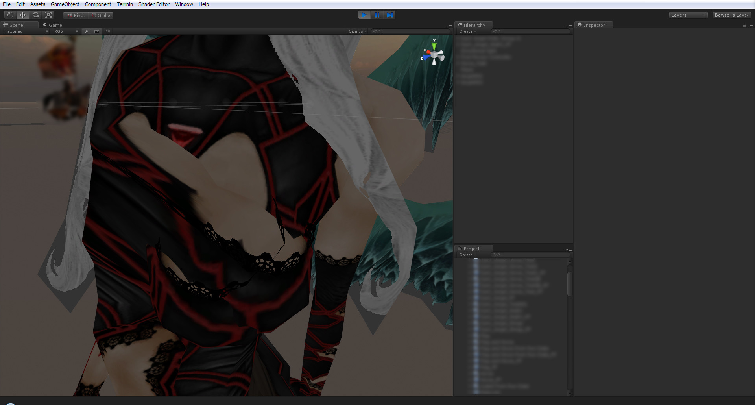This screenshot has height=405, width=755.
Task: Open the Project panel options menu
Action: (569, 249)
